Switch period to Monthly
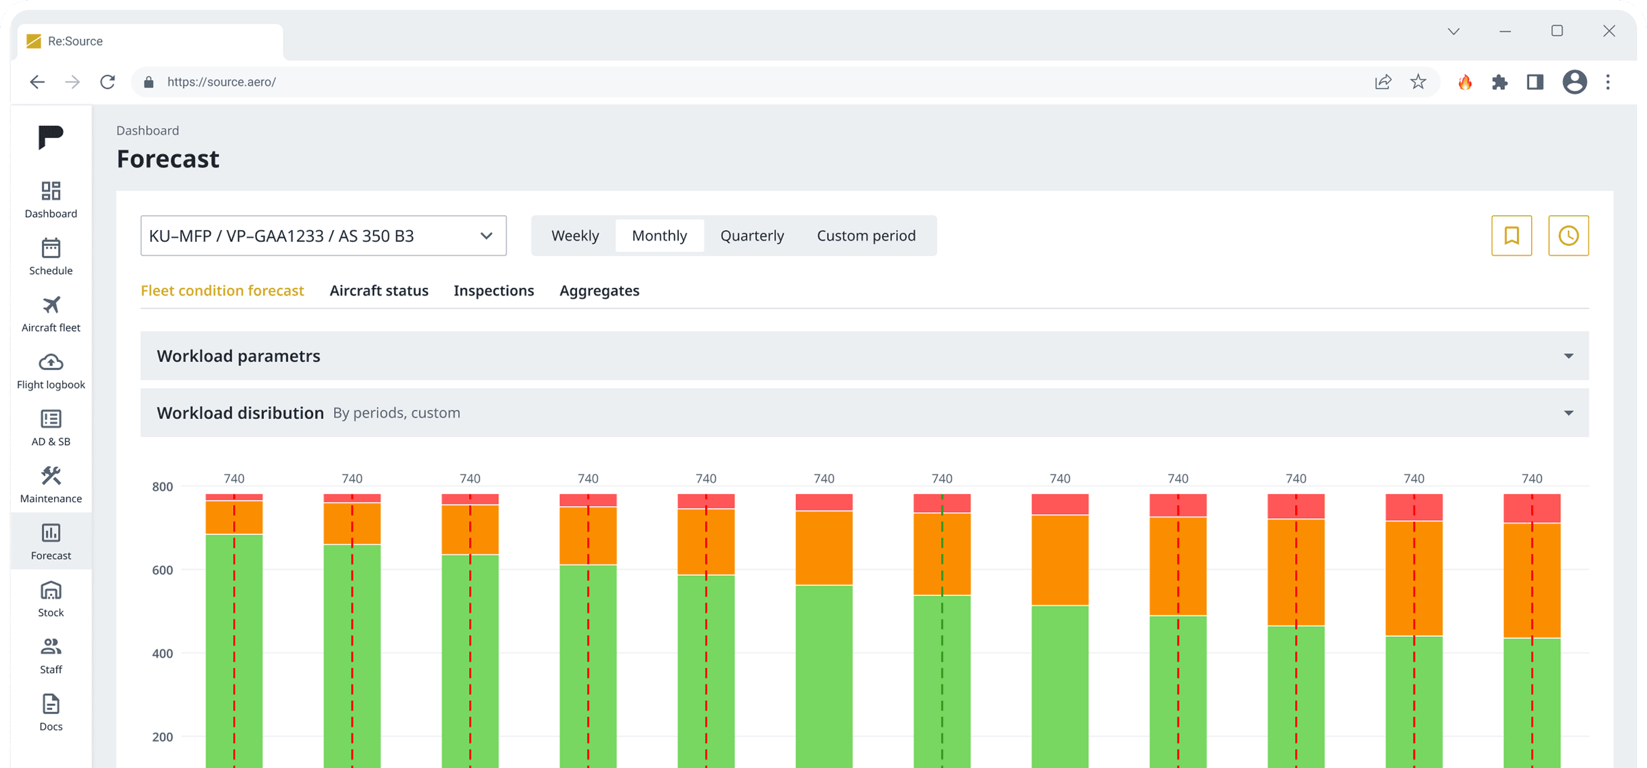 [x=659, y=235]
